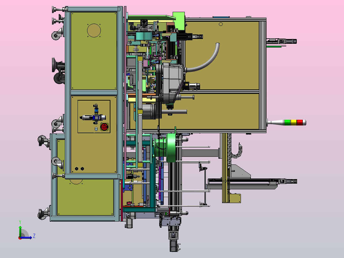Click the blue Z axis of the triad
Viewport: 344px width, 258px height.
click(27, 237)
